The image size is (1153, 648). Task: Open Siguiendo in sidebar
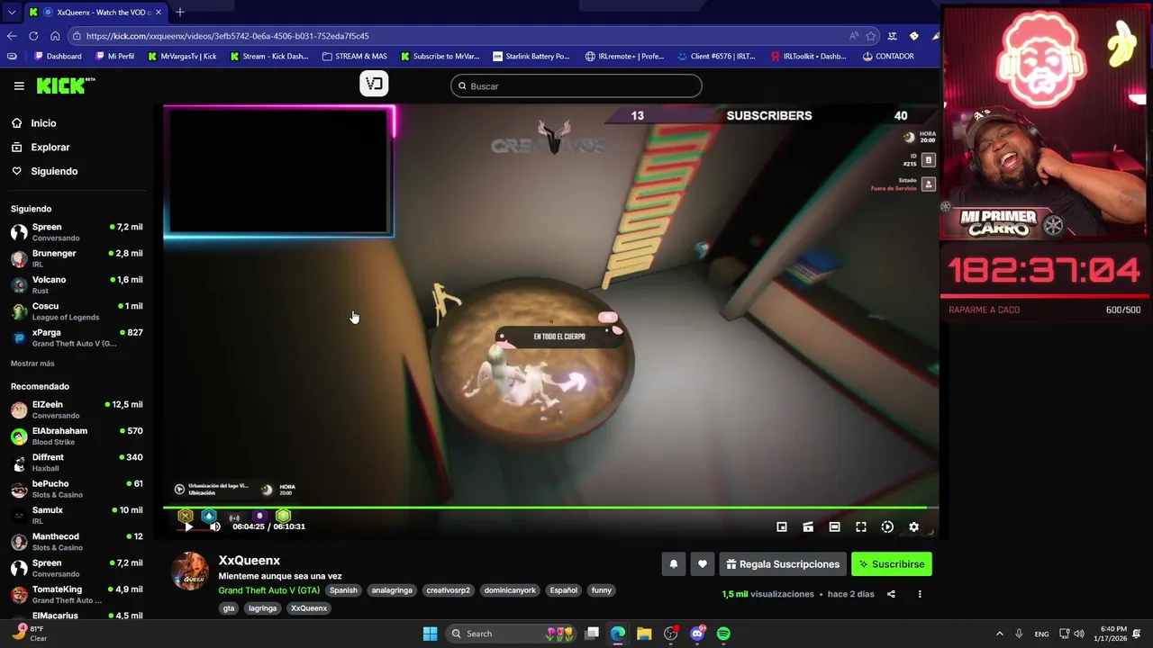click(x=54, y=171)
